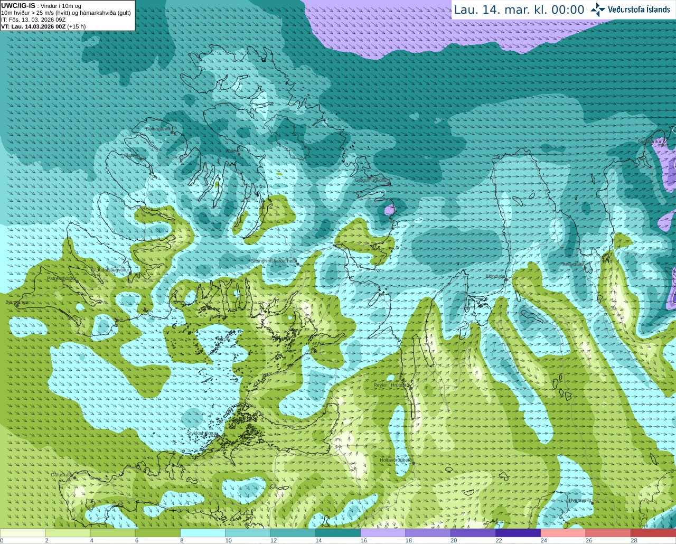Pick the 16–18 m/s lavender legend swatch

[x=383, y=532]
